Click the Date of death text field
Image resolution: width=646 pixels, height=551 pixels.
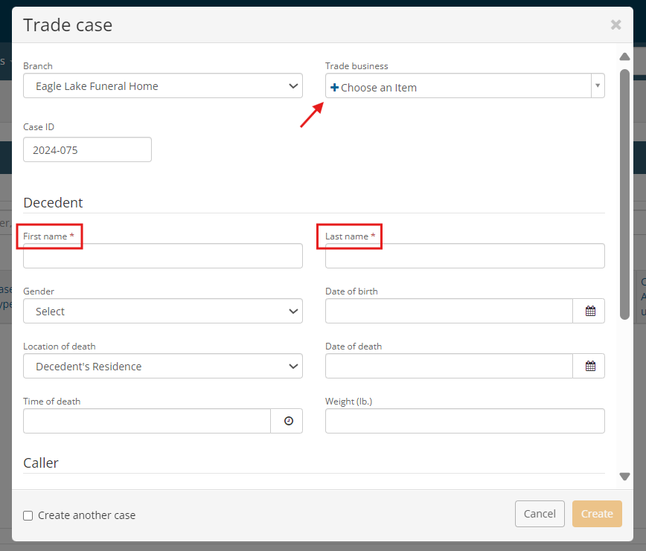[449, 366]
